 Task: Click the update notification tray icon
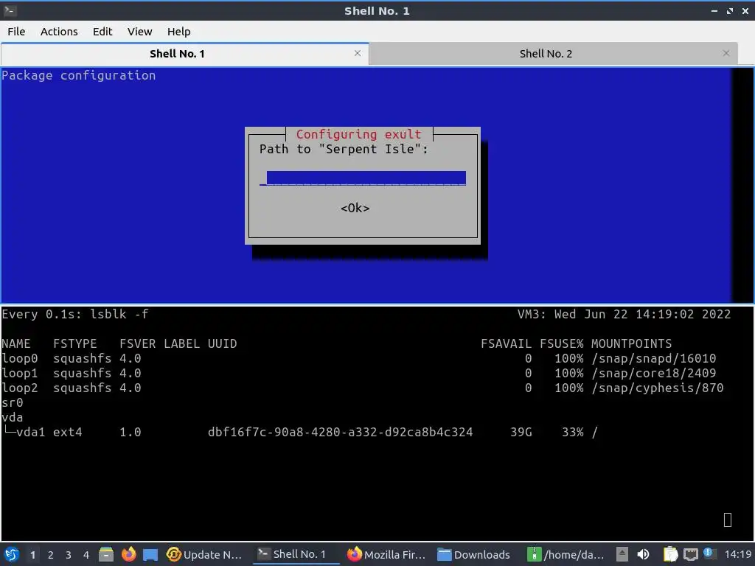tap(709, 553)
